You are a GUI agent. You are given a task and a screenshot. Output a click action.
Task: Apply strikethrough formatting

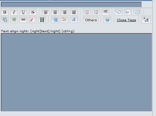33,12
